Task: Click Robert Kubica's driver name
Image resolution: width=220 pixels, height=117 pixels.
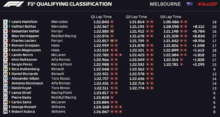Action: pos(24,112)
